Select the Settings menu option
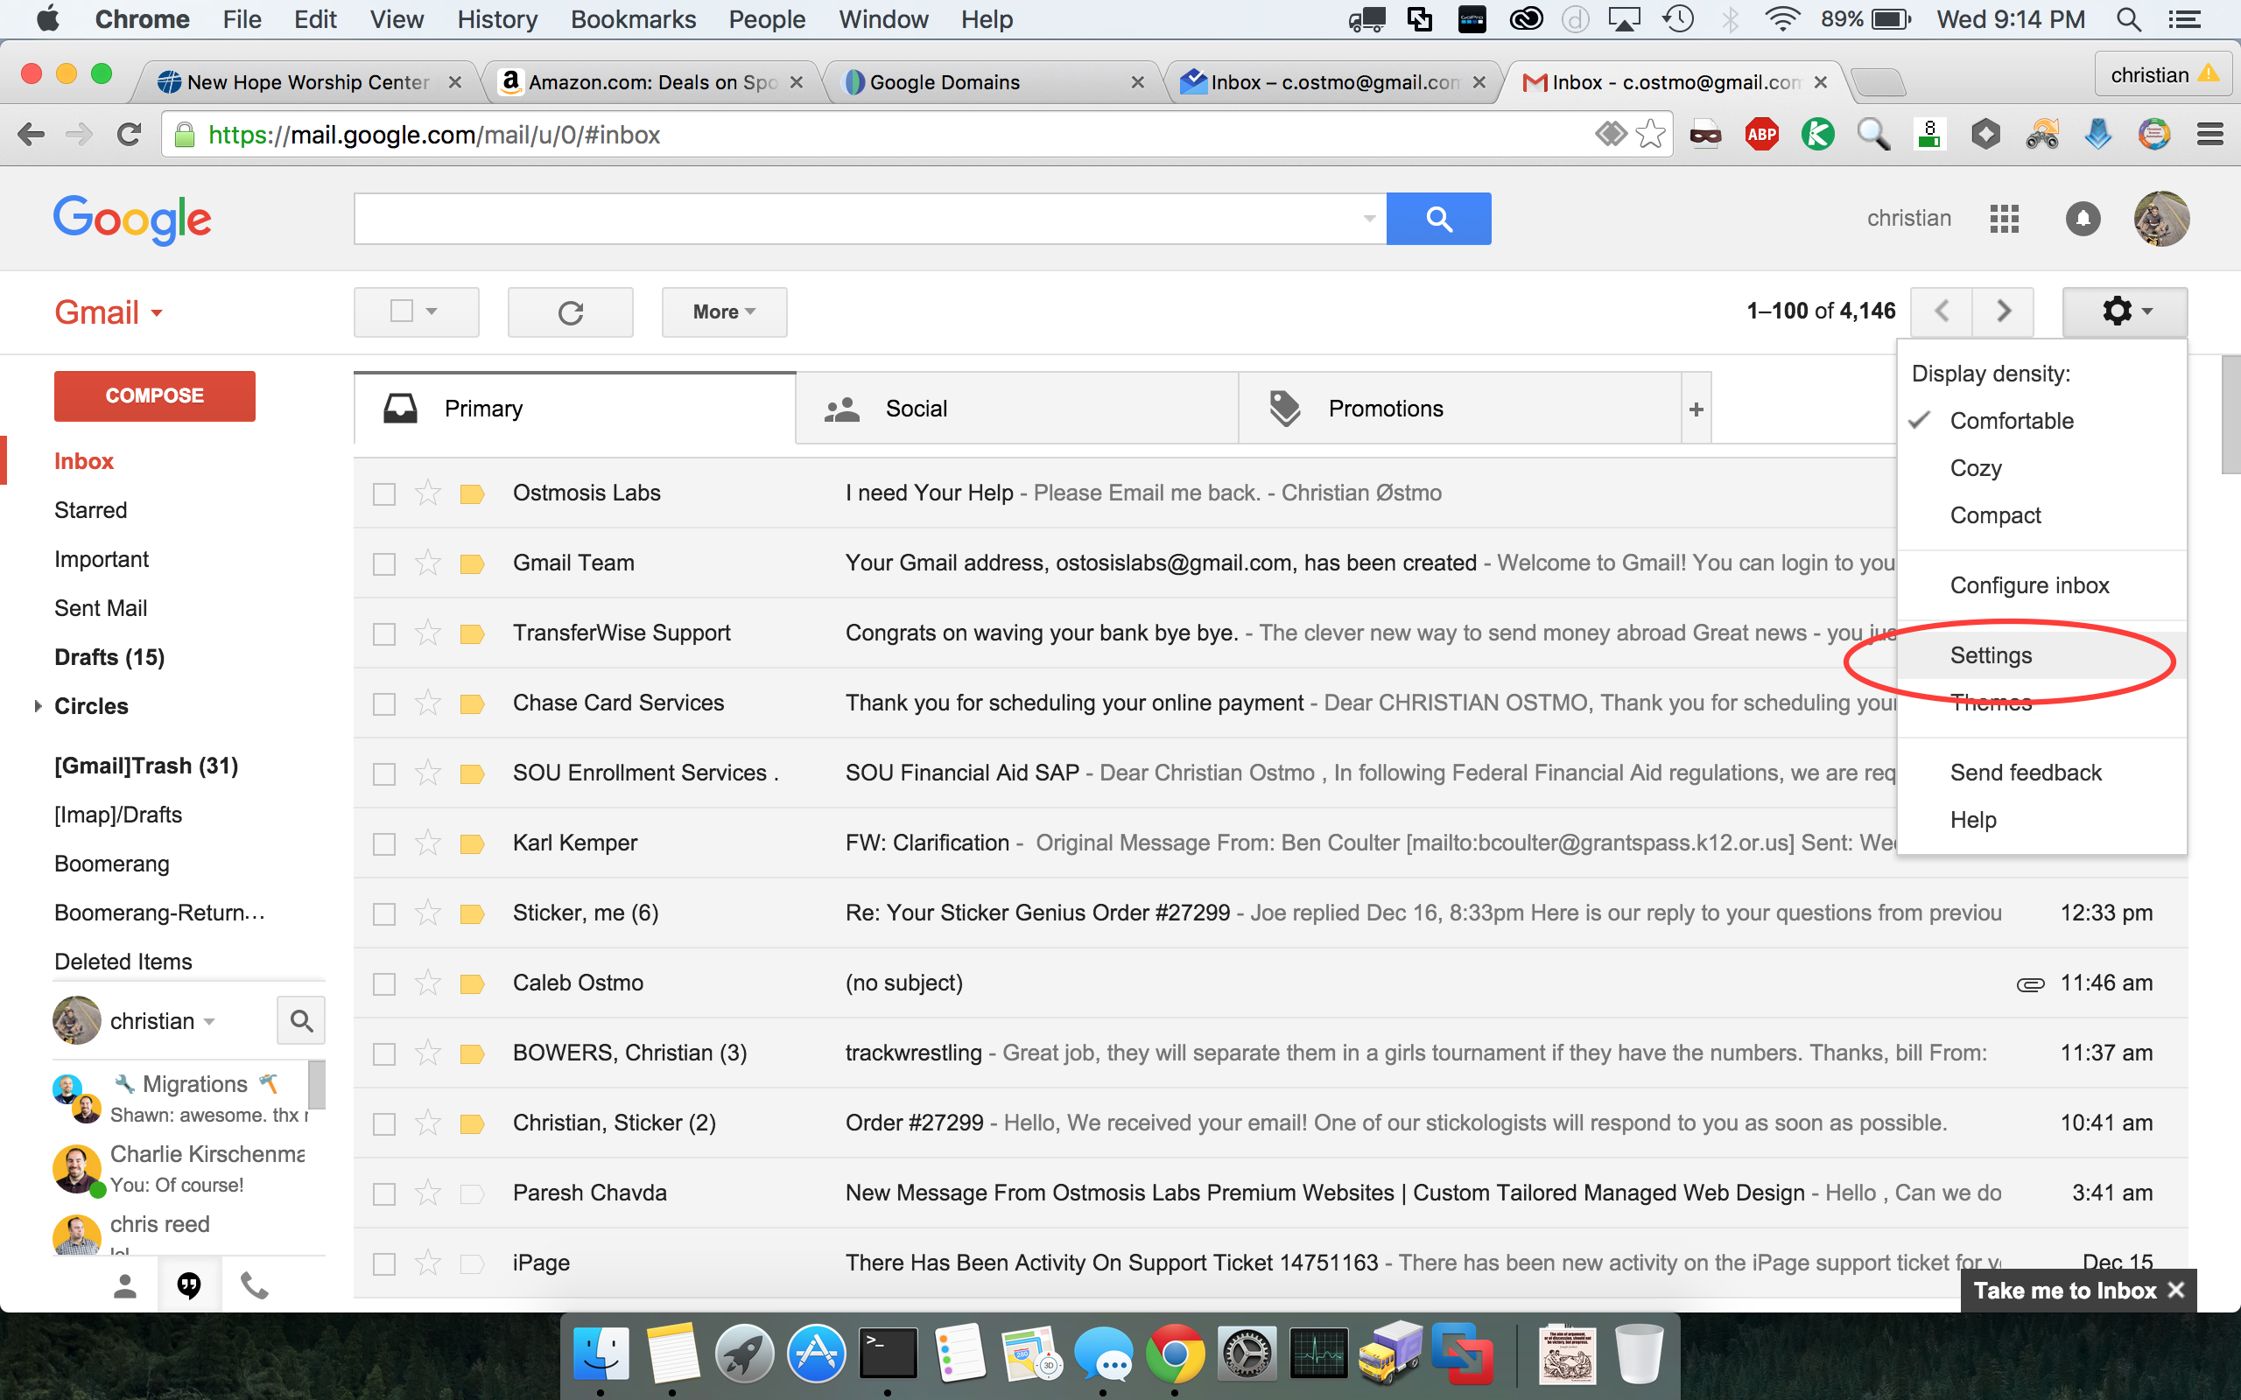 point(1988,654)
